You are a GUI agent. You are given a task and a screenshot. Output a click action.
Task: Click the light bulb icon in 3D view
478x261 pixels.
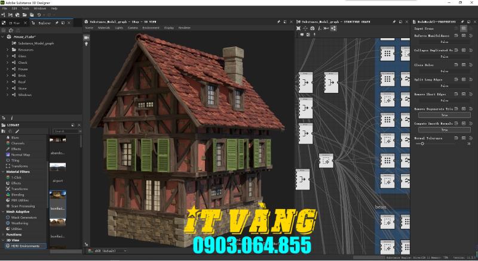[x=86, y=44]
